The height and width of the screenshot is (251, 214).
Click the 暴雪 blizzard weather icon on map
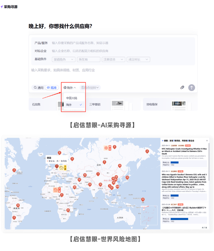[x=106, y=147]
